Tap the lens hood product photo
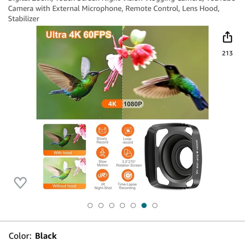The height and width of the screenshot is (245, 245). [x=173, y=156]
